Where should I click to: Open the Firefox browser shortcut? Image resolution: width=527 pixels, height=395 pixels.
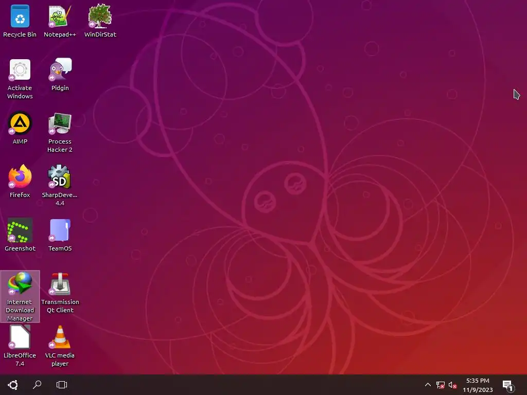point(20,182)
